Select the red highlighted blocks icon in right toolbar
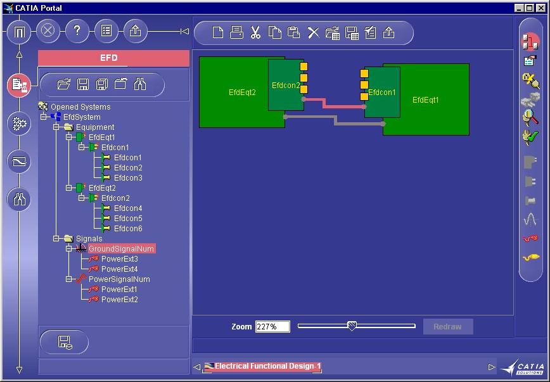Screen dimensions: 550x382 pos(530,42)
